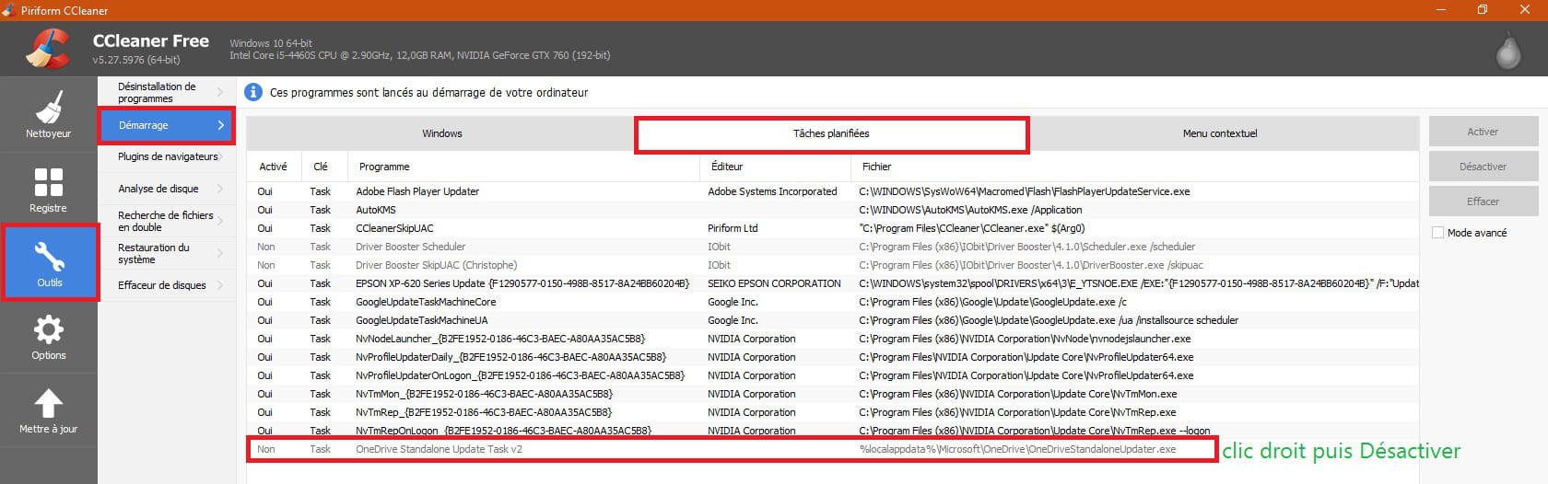Select the AutoKMS task row

pos(833,210)
